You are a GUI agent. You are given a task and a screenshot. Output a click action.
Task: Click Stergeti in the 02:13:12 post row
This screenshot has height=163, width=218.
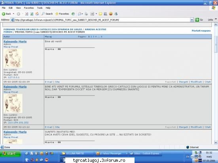click(183, 127)
